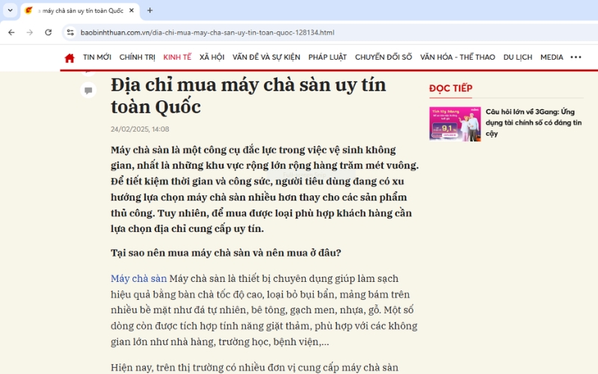This screenshot has width=598, height=374.
Task: Click the baobinhthuan.com.vn URL address field
Action: pyautogui.click(x=207, y=32)
